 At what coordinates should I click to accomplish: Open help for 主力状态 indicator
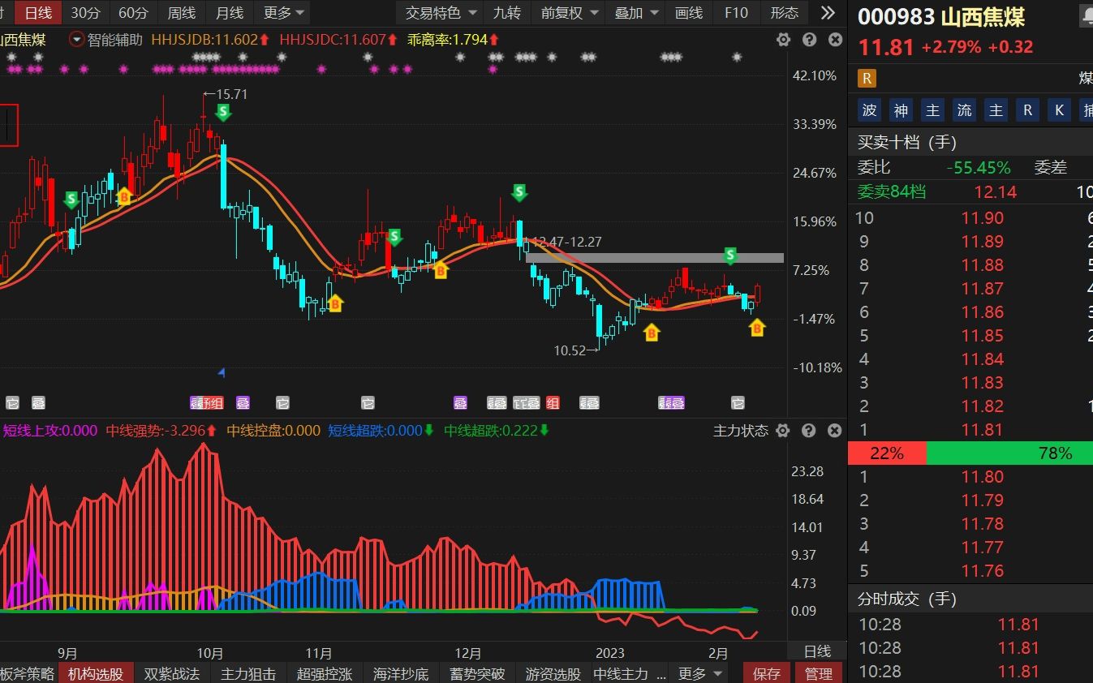[x=809, y=431]
